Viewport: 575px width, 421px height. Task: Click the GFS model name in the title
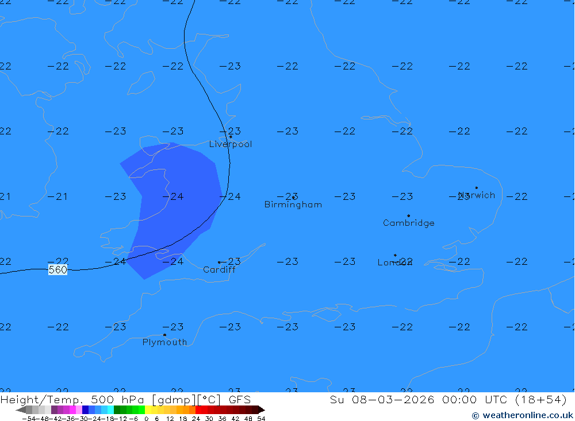[240, 400]
